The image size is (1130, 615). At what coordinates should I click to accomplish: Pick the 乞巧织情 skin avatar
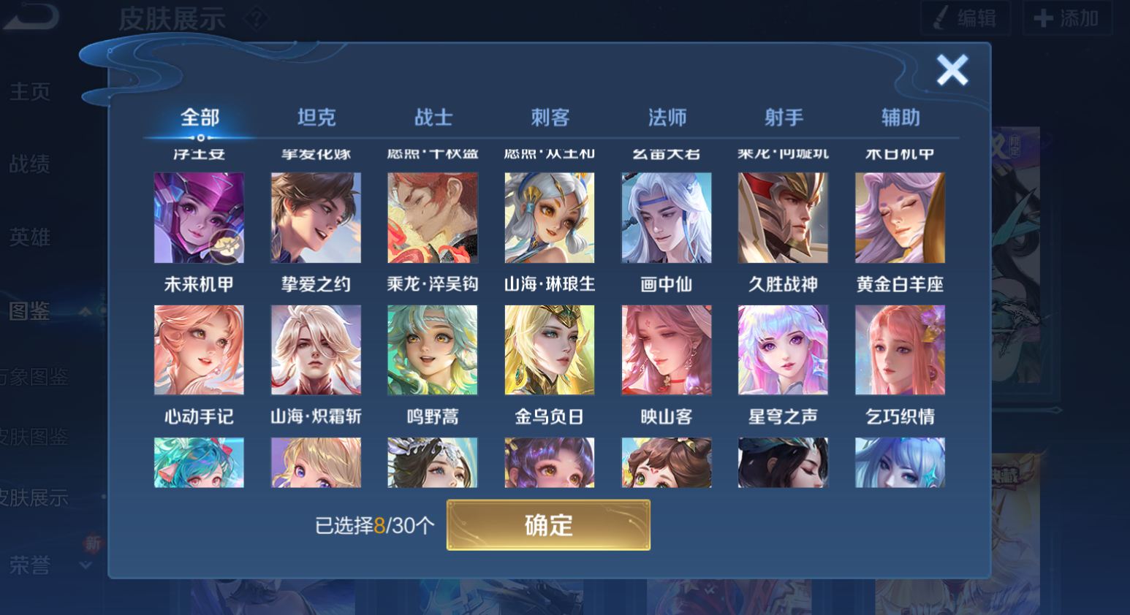pos(900,350)
